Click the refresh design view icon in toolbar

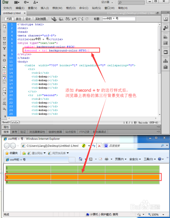pos(87,19)
